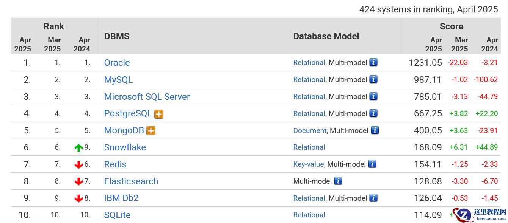Go to the Snowflake system page
The image size is (508, 223).
125,147
